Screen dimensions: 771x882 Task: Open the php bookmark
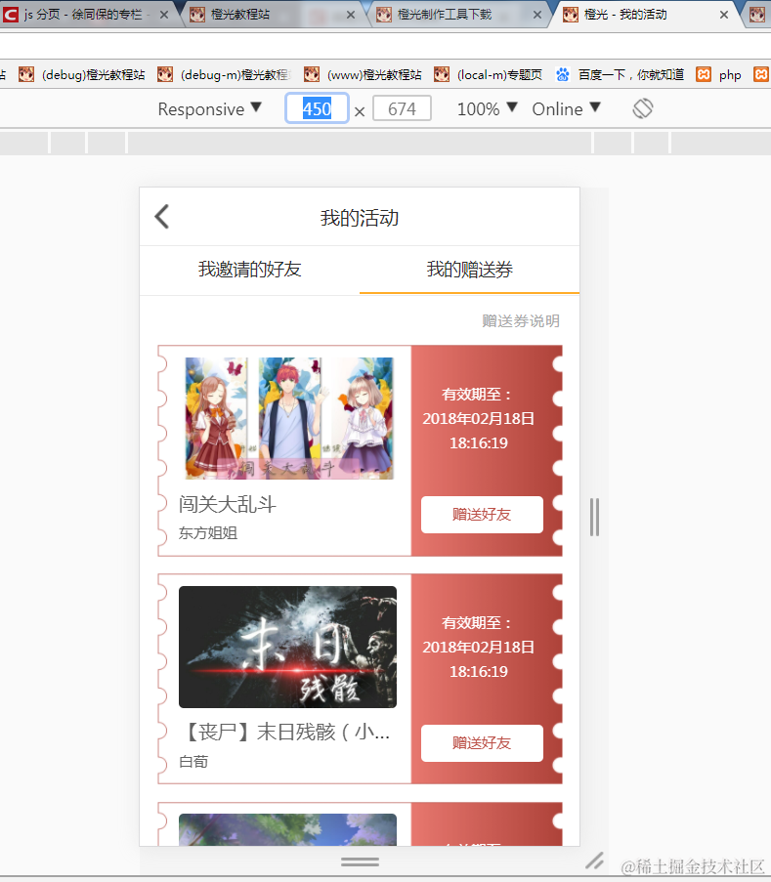[718, 74]
